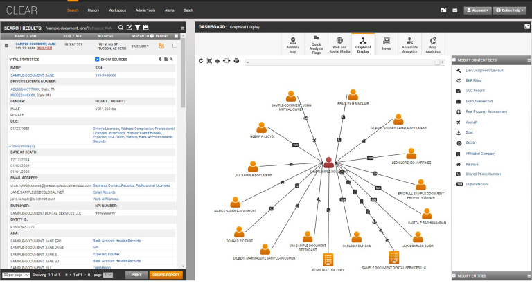Click the save disk icon in Search Results
532x299 pixels.
coord(146,27)
